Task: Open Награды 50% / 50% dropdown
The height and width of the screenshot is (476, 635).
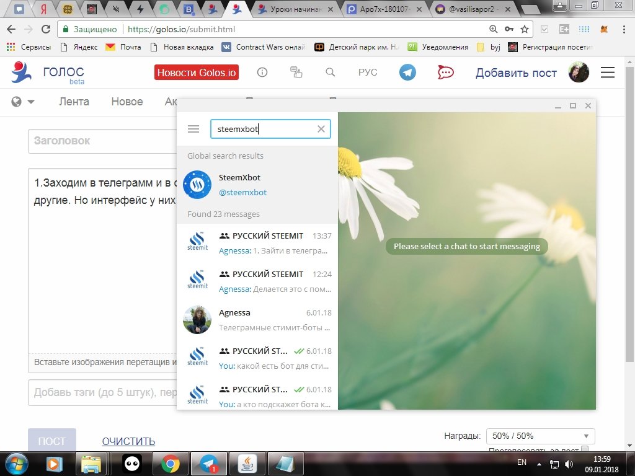Action: pos(540,436)
